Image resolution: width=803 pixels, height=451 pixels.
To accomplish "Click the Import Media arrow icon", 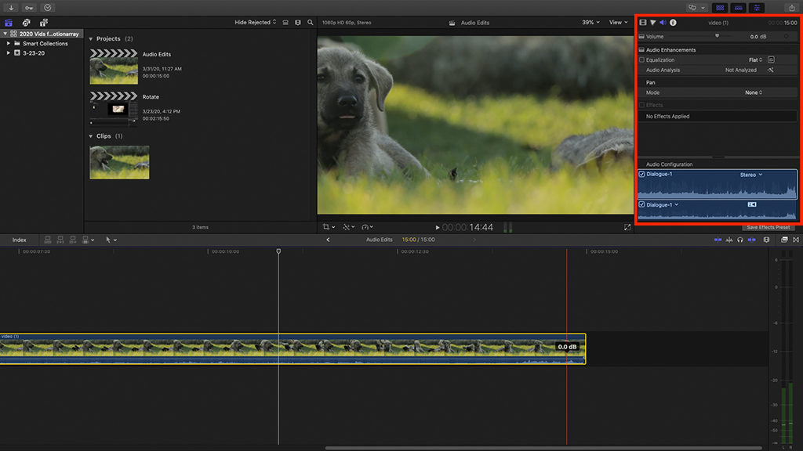I will 11,8.
